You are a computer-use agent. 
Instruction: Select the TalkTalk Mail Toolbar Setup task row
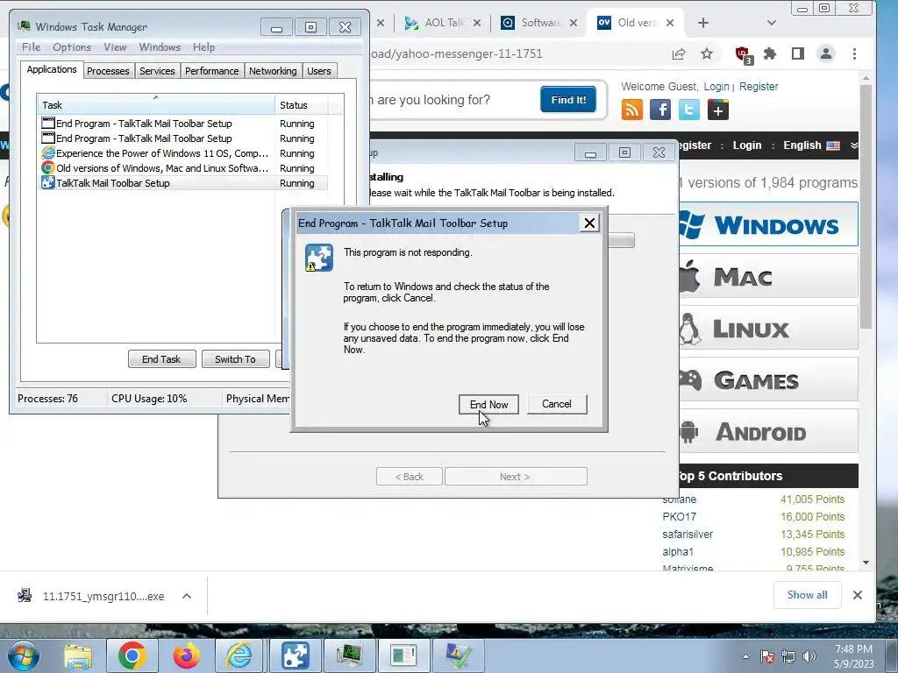pyautogui.click(x=182, y=182)
